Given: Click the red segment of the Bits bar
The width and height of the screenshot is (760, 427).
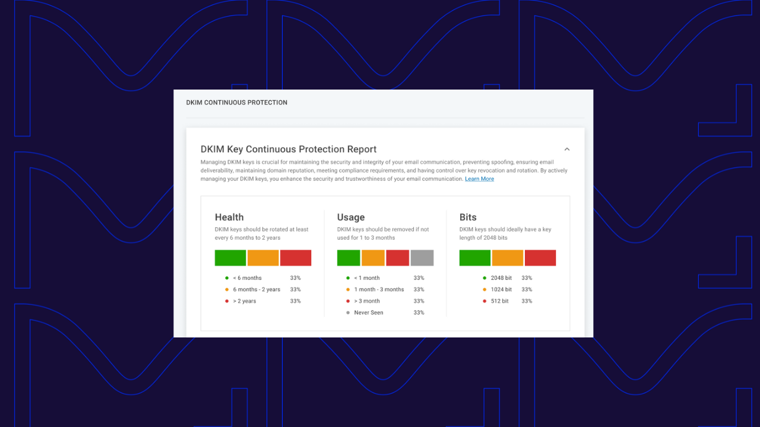Looking at the screenshot, I should tap(540, 257).
